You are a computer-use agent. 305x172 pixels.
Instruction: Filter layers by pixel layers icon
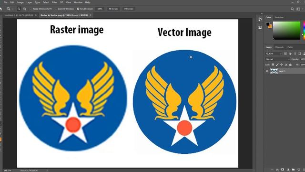click(x=285, y=54)
